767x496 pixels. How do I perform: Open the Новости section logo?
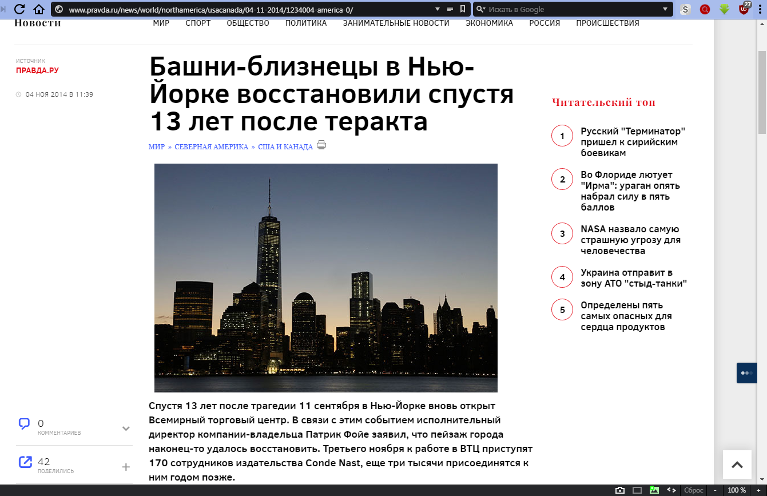pyautogui.click(x=37, y=23)
